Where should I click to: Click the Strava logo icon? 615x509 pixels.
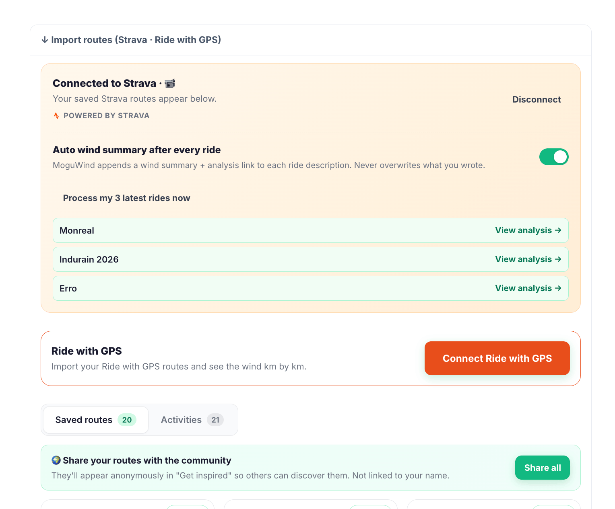click(x=56, y=116)
